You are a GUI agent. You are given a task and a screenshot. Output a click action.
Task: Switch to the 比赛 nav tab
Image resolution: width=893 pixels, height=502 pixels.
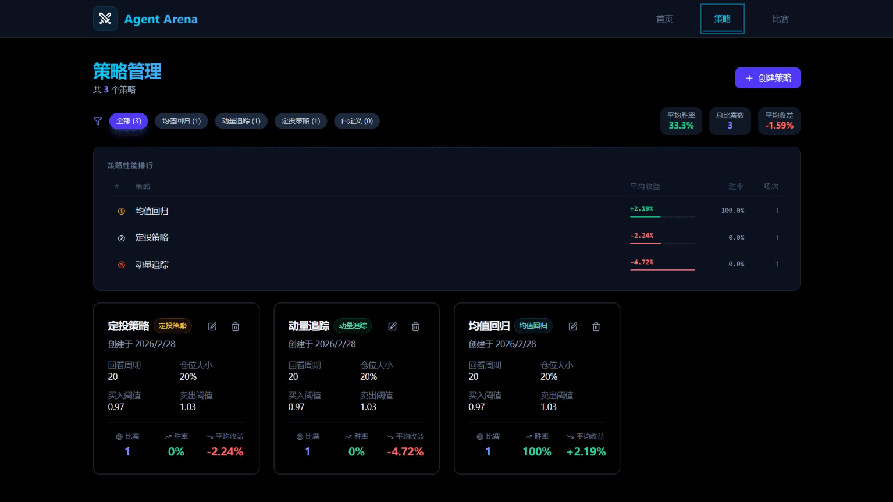click(780, 19)
